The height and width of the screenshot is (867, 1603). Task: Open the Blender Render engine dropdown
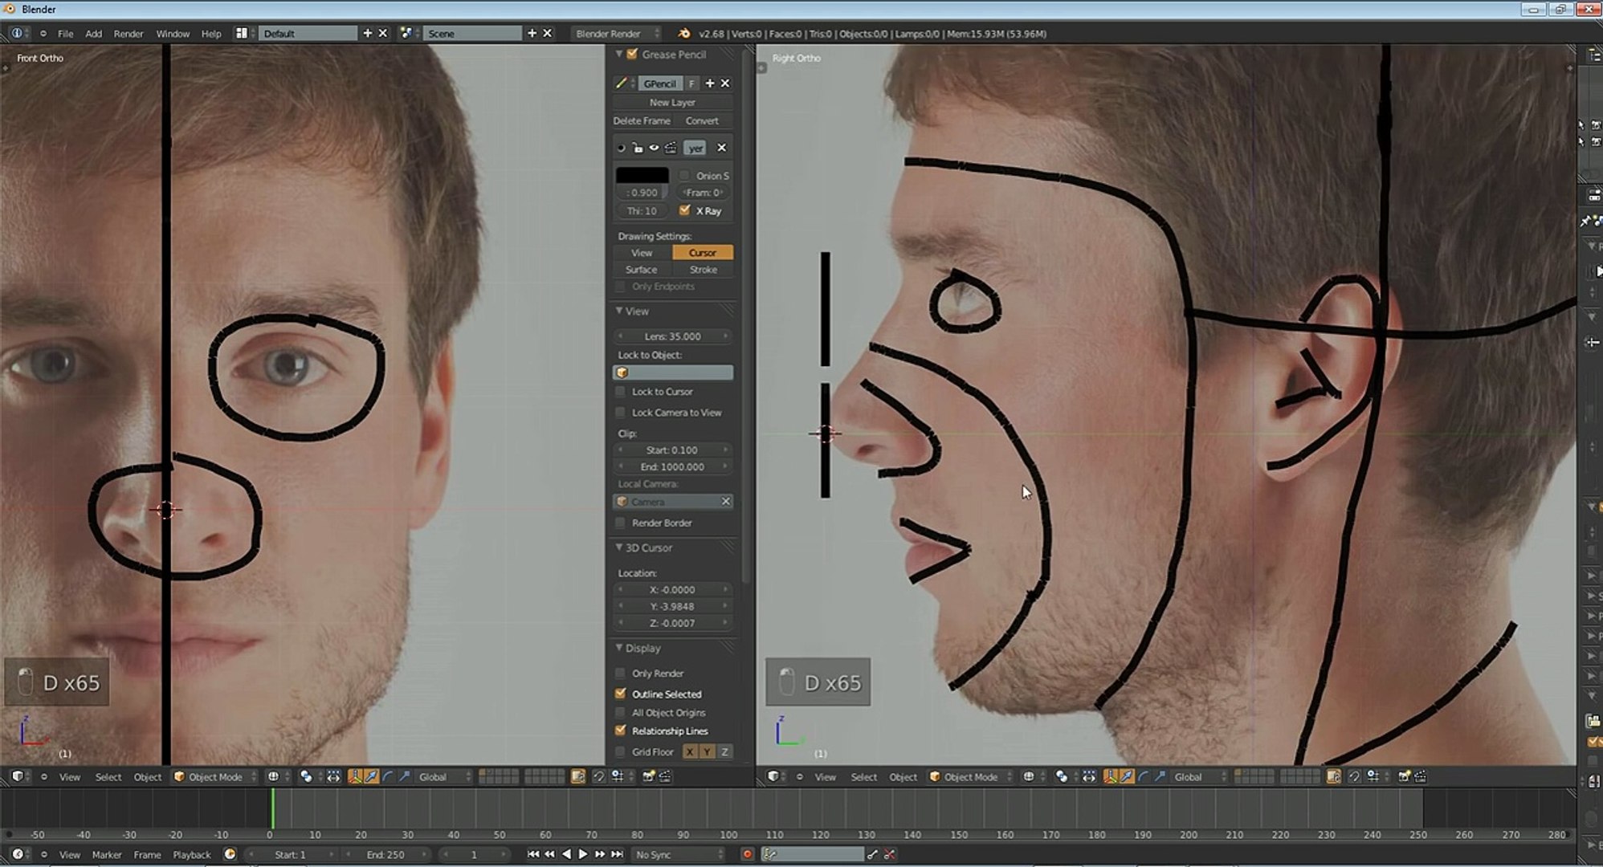[617, 34]
